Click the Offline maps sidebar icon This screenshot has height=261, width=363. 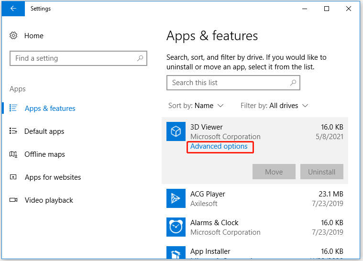point(14,154)
